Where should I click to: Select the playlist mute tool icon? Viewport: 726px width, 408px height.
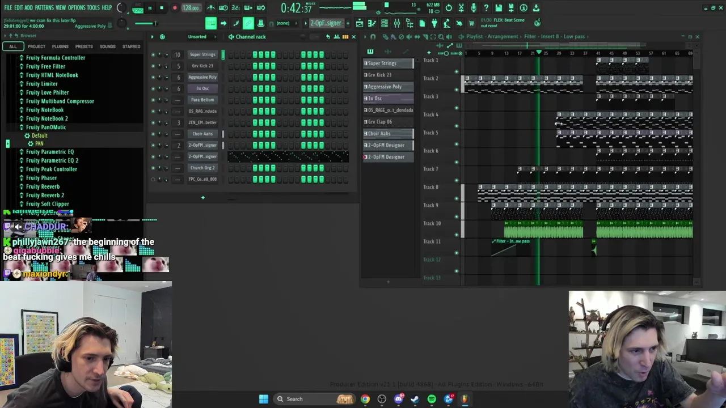pyautogui.click(x=410, y=37)
